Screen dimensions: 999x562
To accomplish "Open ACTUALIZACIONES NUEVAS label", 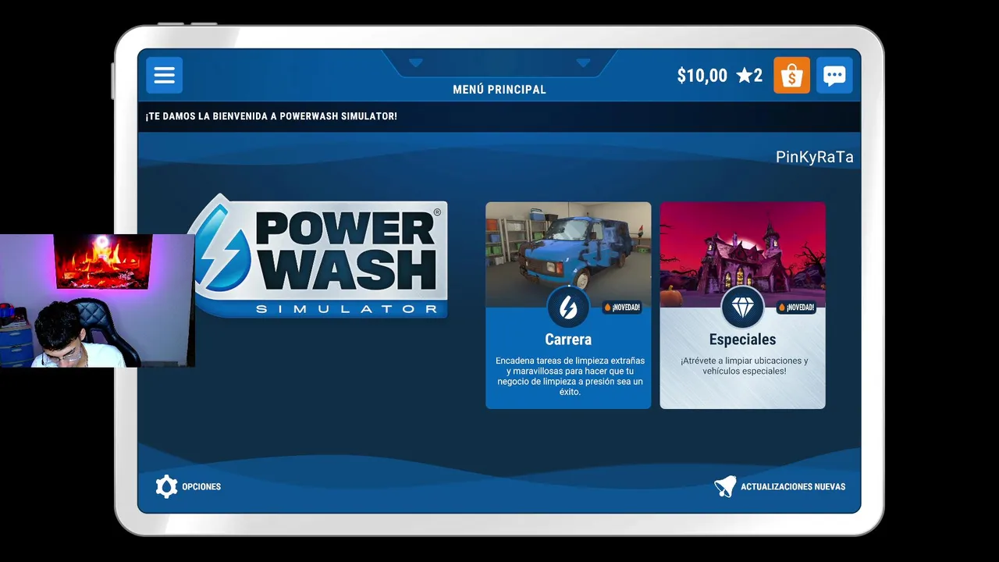I will click(793, 486).
